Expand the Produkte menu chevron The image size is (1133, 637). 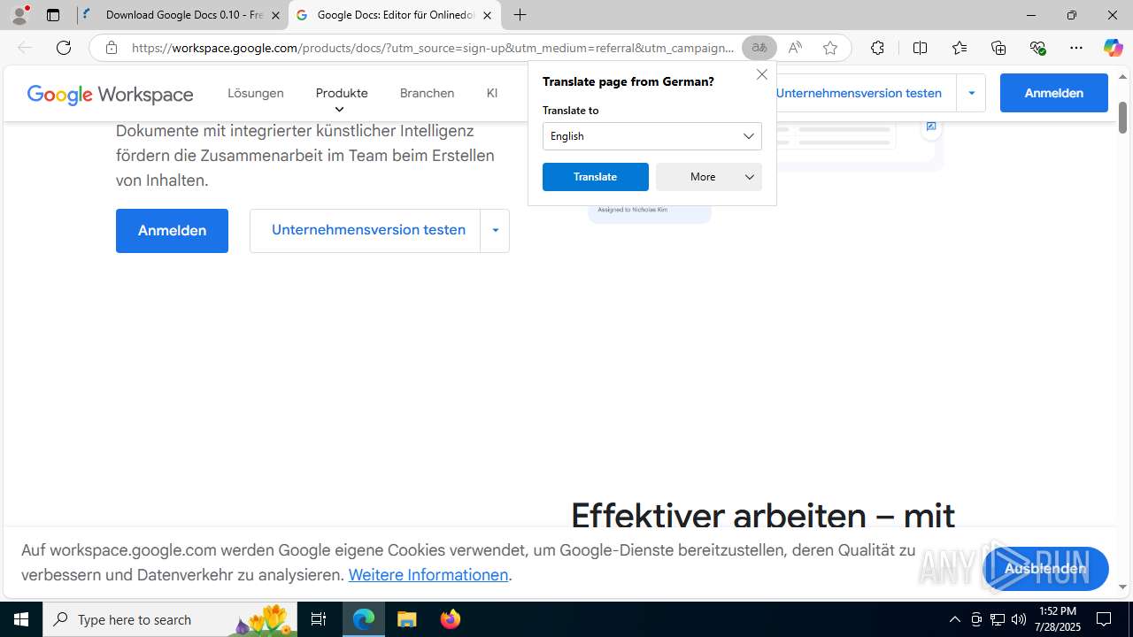point(339,110)
